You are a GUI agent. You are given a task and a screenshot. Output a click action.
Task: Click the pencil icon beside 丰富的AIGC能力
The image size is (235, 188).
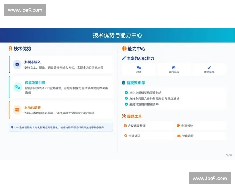[124, 58]
